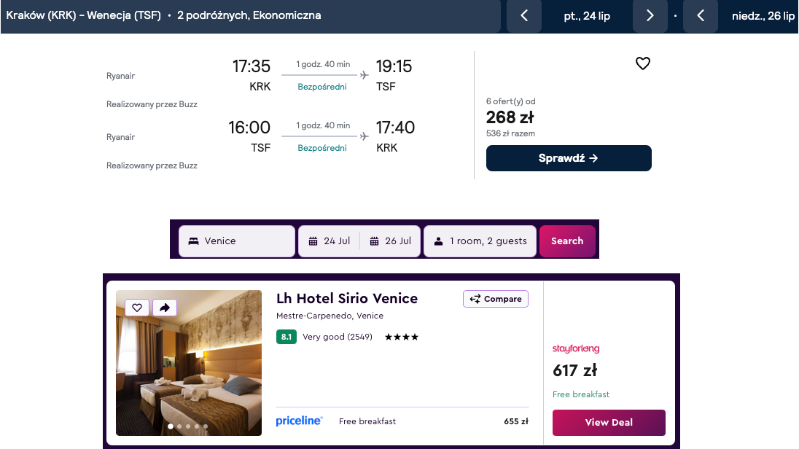
Task: Favorite Lh Hotel Sirio with heart icon
Action: coord(137,308)
